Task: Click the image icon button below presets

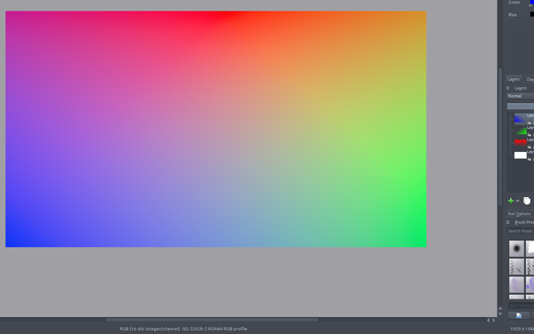Action: tap(519, 315)
